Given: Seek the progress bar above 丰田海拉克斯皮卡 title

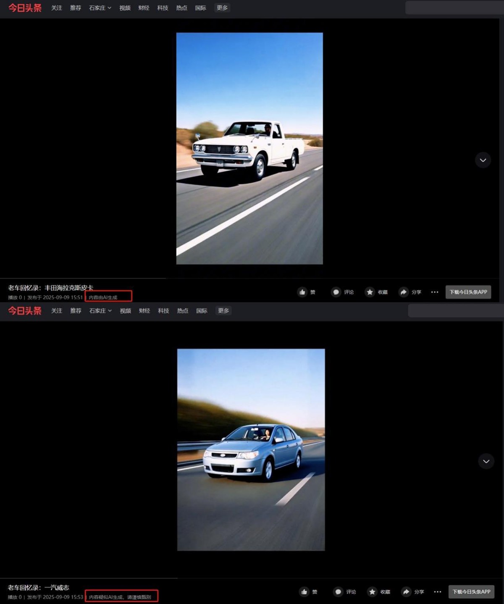Looking at the screenshot, I should 249,278.
